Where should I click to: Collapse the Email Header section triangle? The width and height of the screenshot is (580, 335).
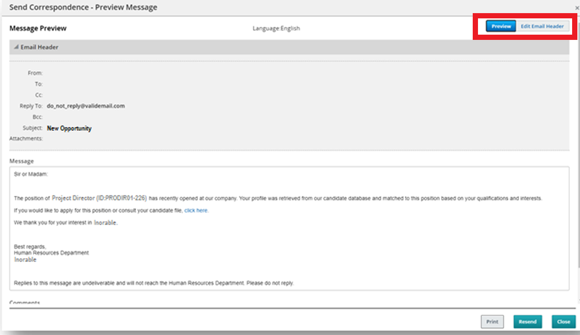coord(16,47)
